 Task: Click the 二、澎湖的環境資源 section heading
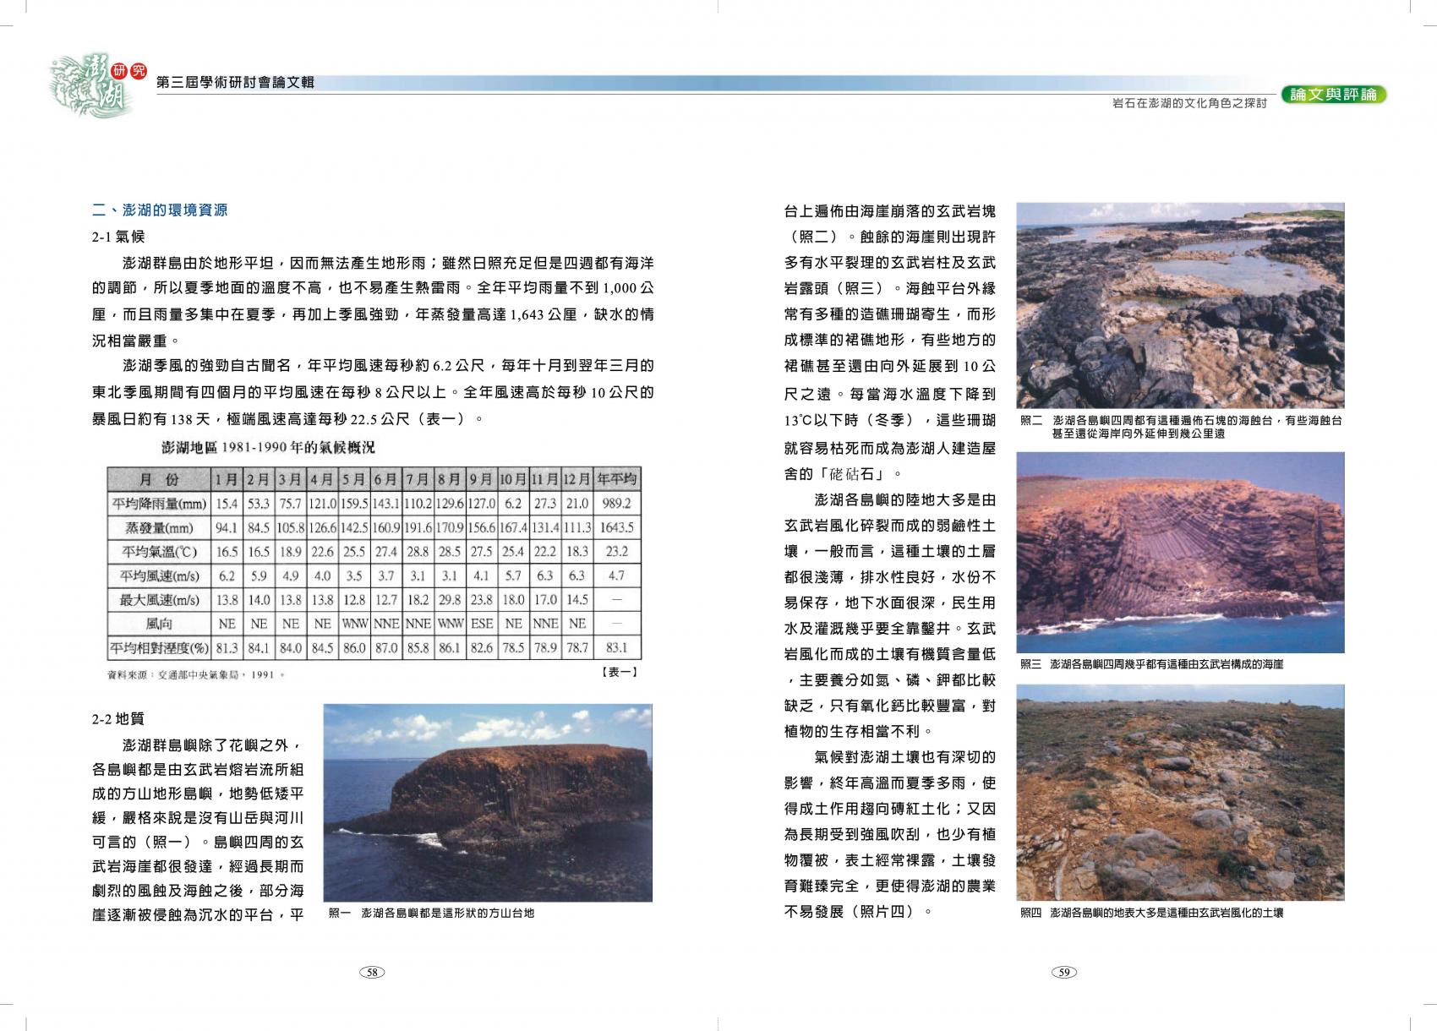(x=160, y=210)
